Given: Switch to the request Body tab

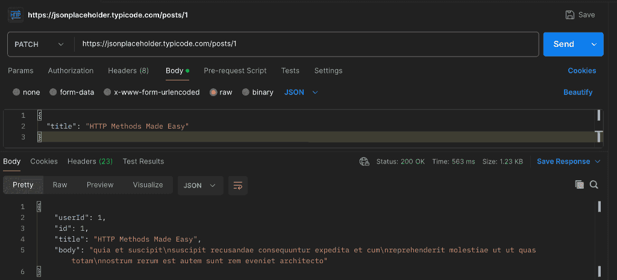Looking at the screenshot, I should [177, 70].
